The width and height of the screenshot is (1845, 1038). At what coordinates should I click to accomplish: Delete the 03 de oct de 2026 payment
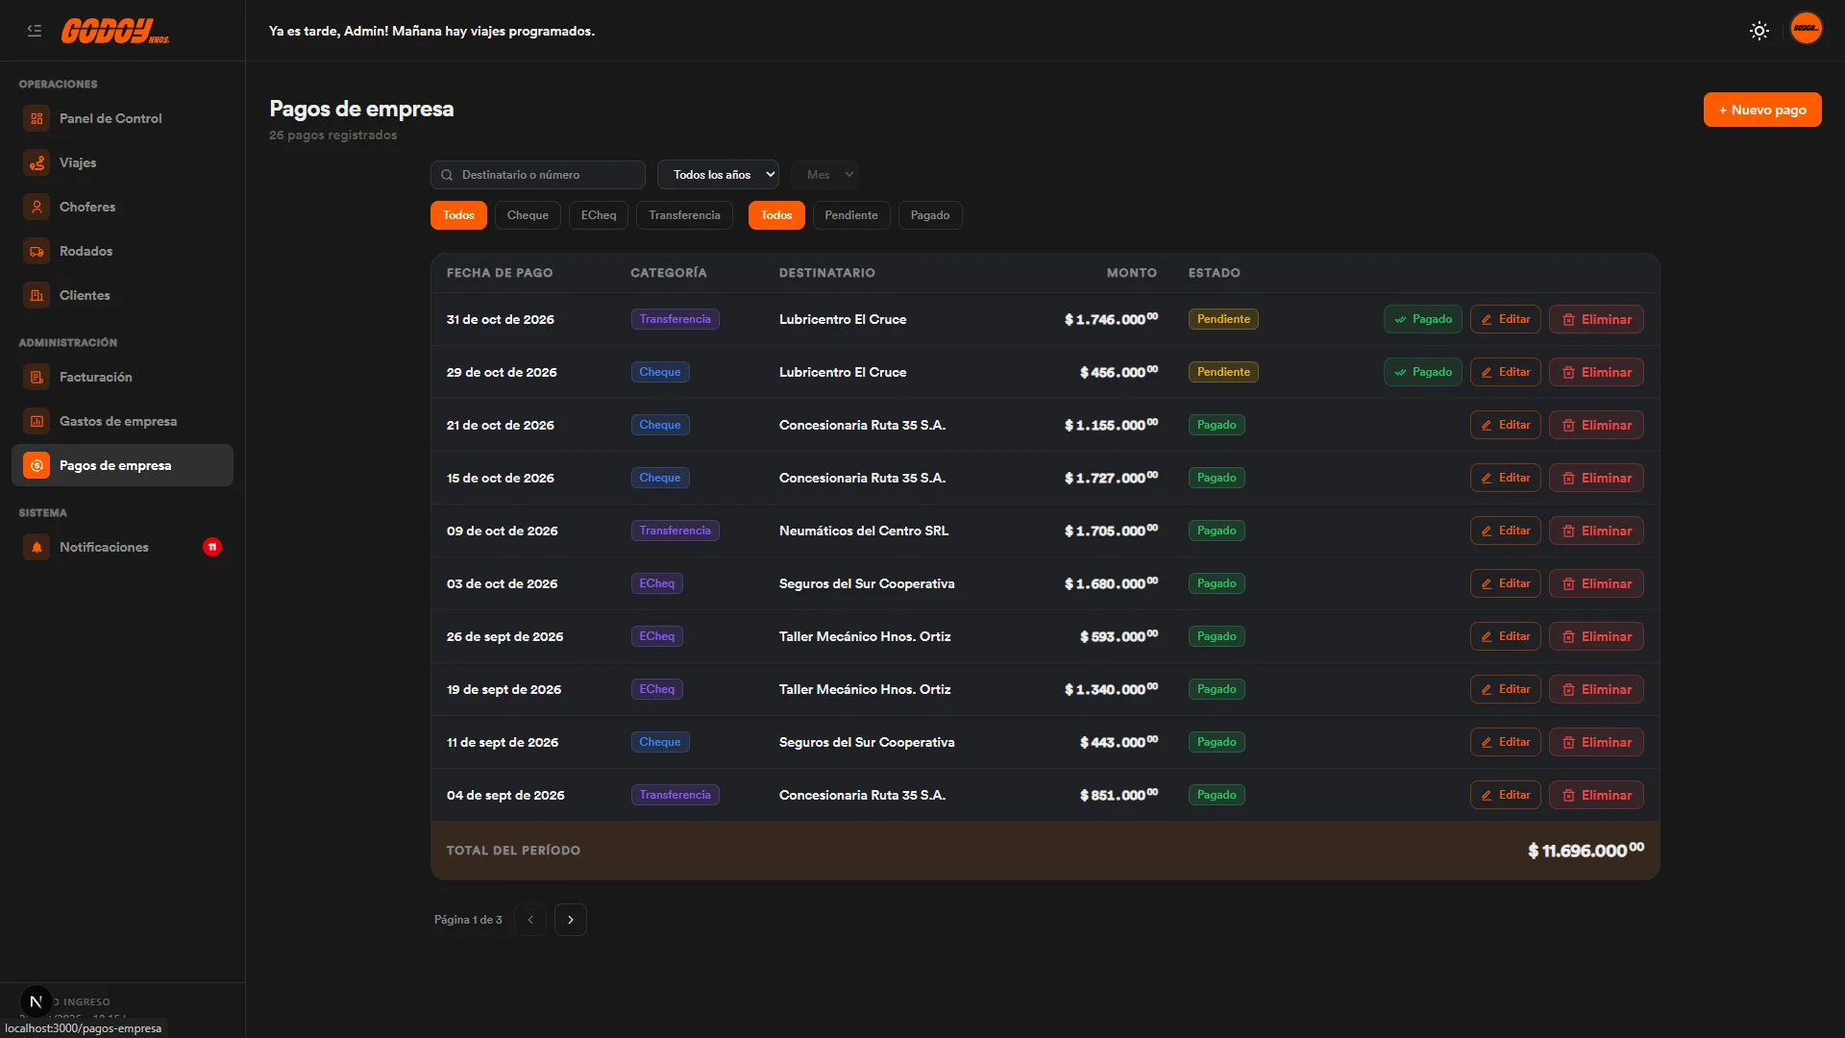point(1596,583)
